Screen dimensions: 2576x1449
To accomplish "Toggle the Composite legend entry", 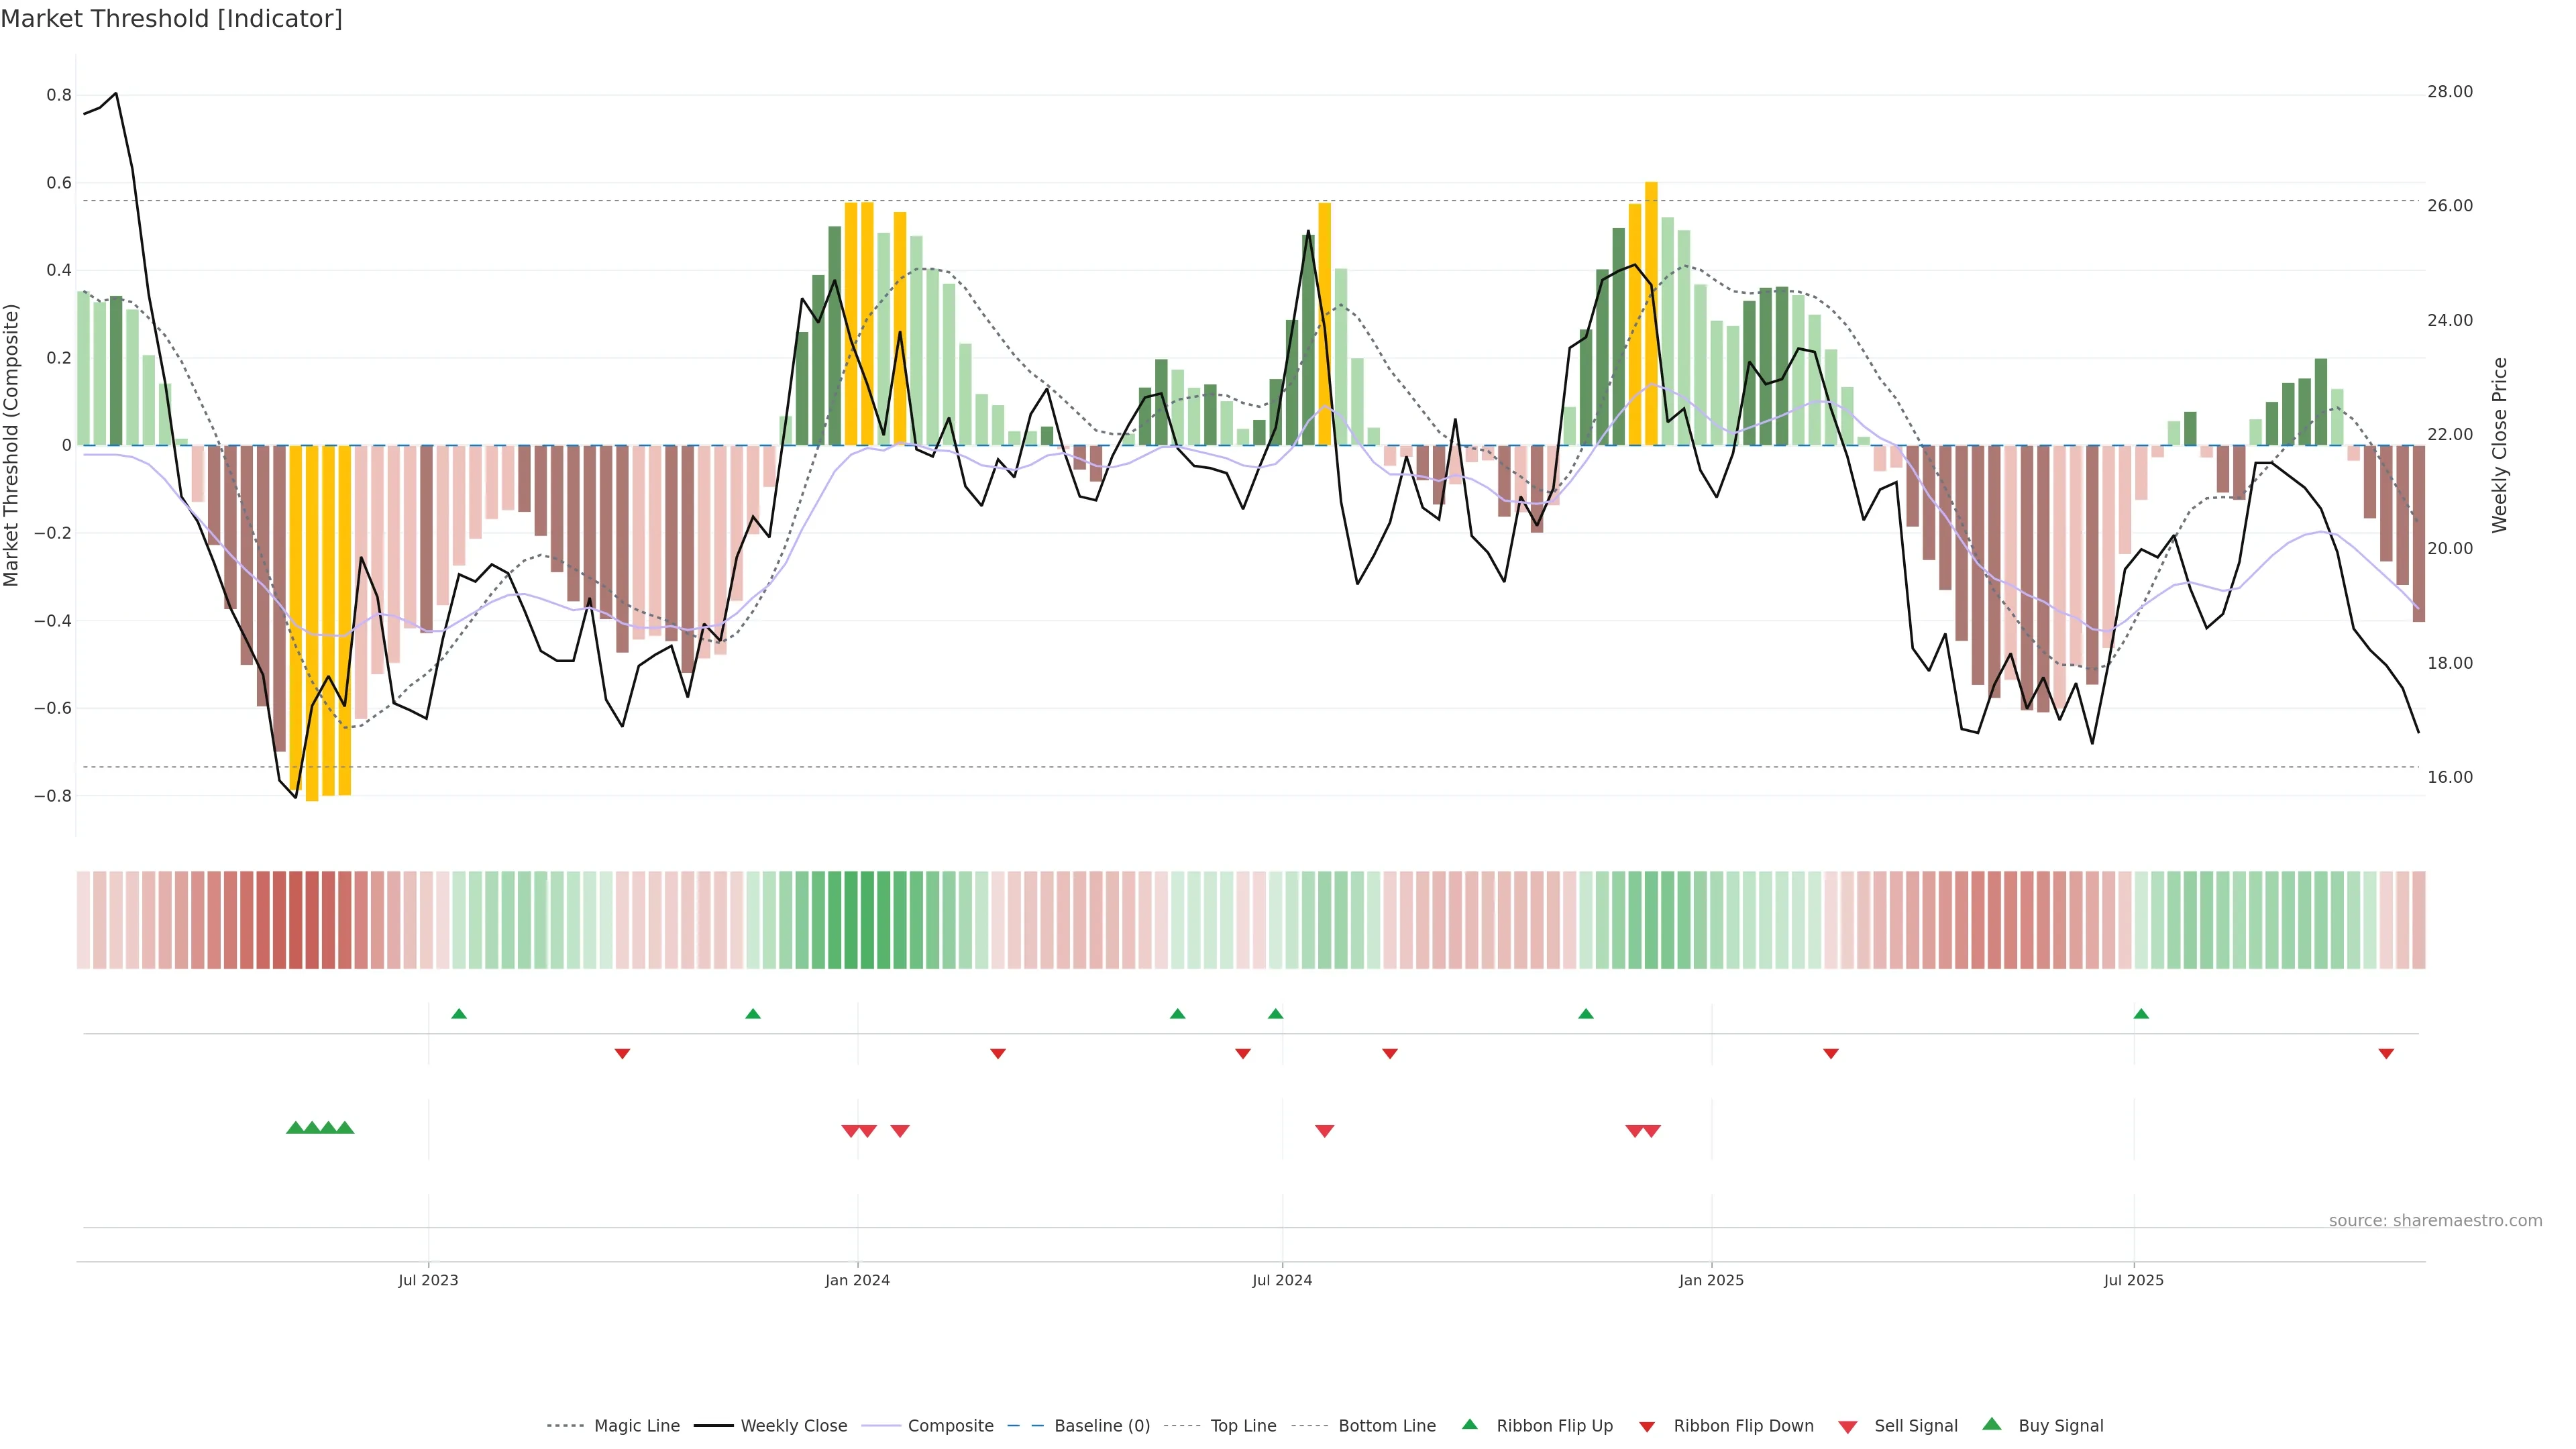I will coord(950,1425).
